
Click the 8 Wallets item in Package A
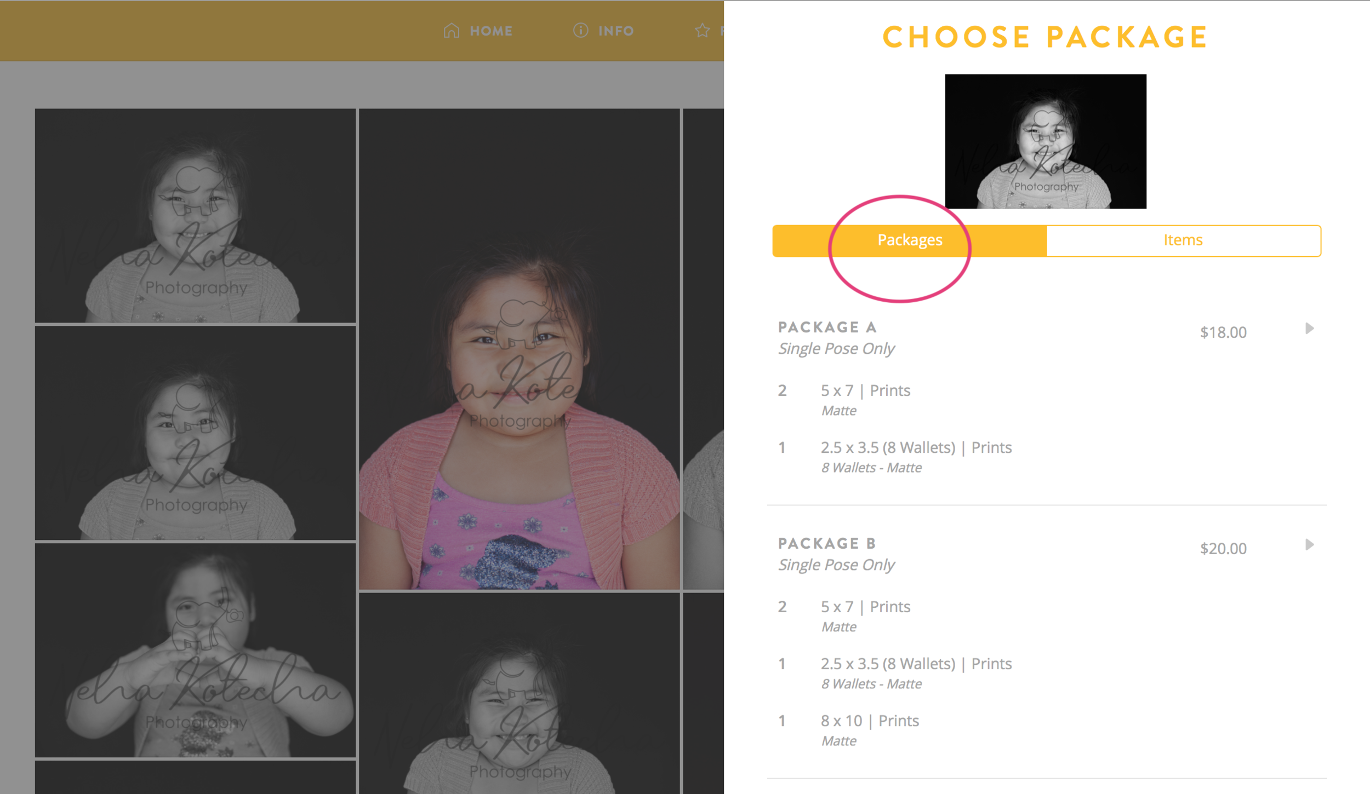pos(916,448)
